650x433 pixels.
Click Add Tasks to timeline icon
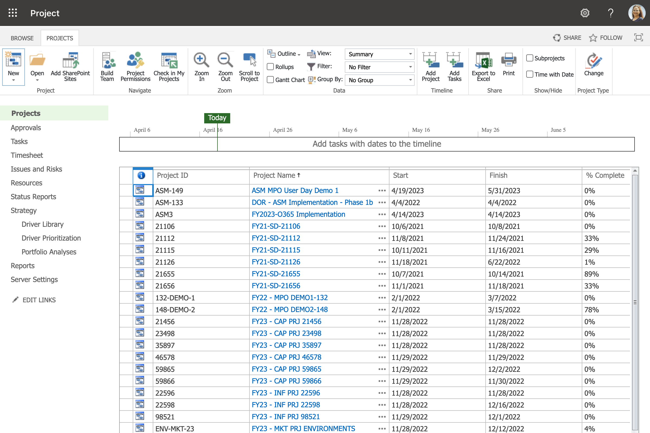pos(454,60)
